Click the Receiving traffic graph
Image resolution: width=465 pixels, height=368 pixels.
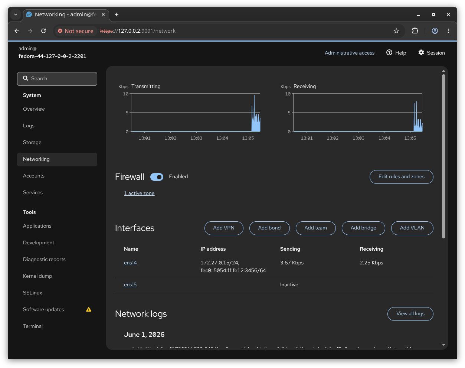tap(358, 113)
